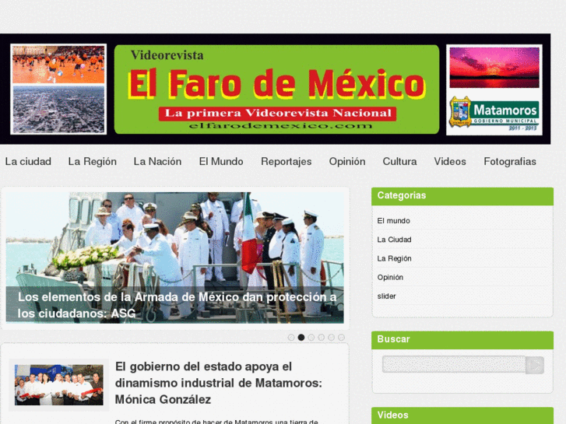The width and height of the screenshot is (566, 424).
Task: Open the La Región menu item
Action: coord(93,162)
